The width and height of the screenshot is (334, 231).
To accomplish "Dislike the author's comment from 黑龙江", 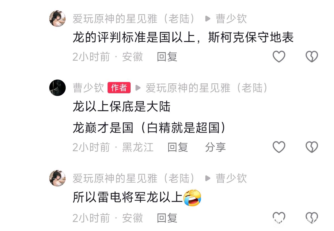I will tap(312, 147).
